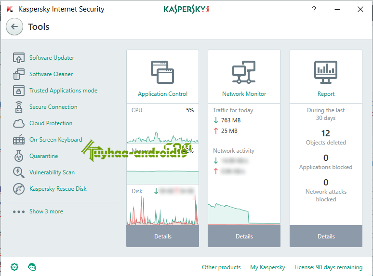
Task: Open Details under Report
Action: point(326,237)
